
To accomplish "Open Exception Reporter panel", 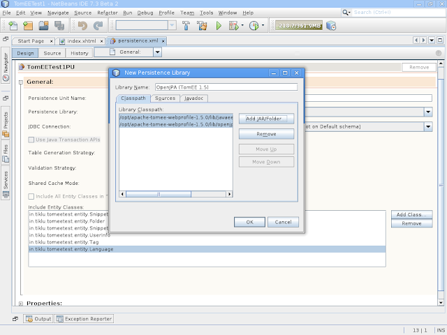I will [84, 319].
